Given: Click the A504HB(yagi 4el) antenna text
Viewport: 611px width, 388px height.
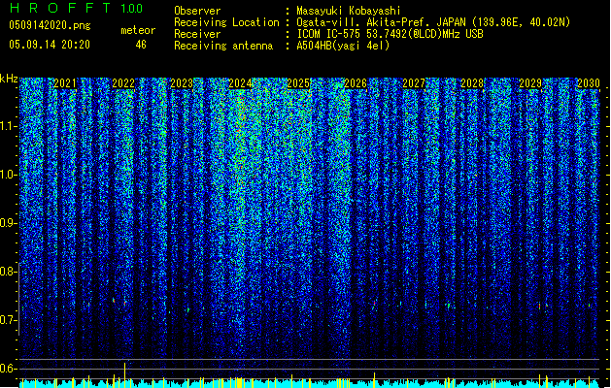Looking at the screenshot, I should pos(343,46).
